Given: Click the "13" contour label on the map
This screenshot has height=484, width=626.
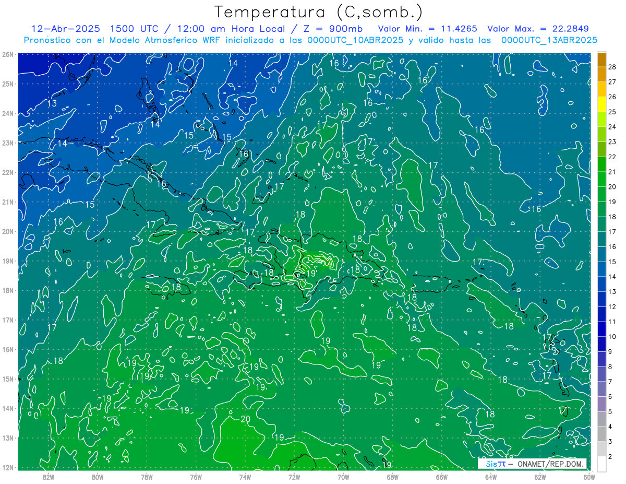Looking at the screenshot, I should [x=52, y=103].
